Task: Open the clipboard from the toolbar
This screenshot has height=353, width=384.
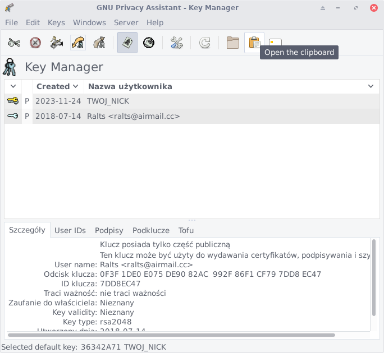Action: coord(254,43)
